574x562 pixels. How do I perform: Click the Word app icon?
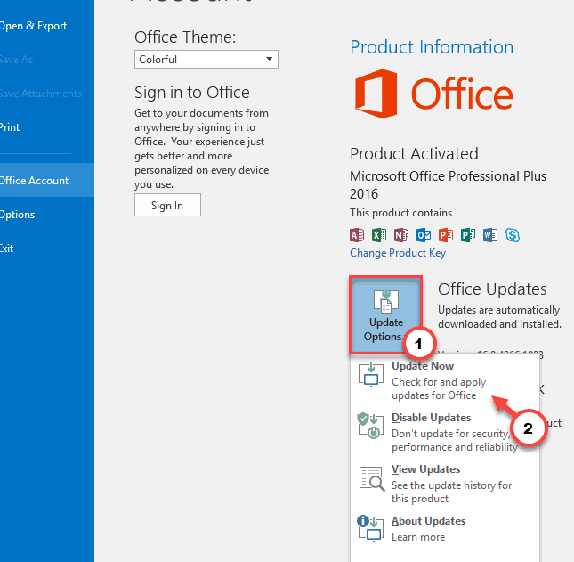pyautogui.click(x=490, y=235)
